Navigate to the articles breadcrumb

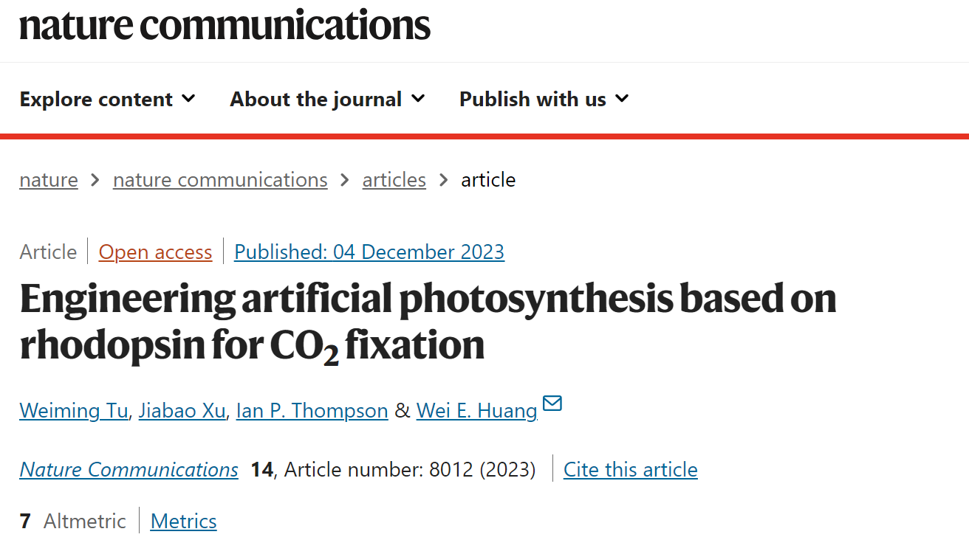click(394, 180)
